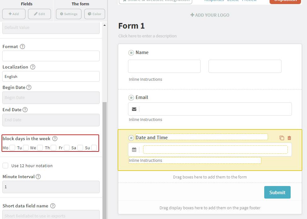Viewport: 307px width, 219px height.
Task: Click the Name field label
Action: pos(142,52)
